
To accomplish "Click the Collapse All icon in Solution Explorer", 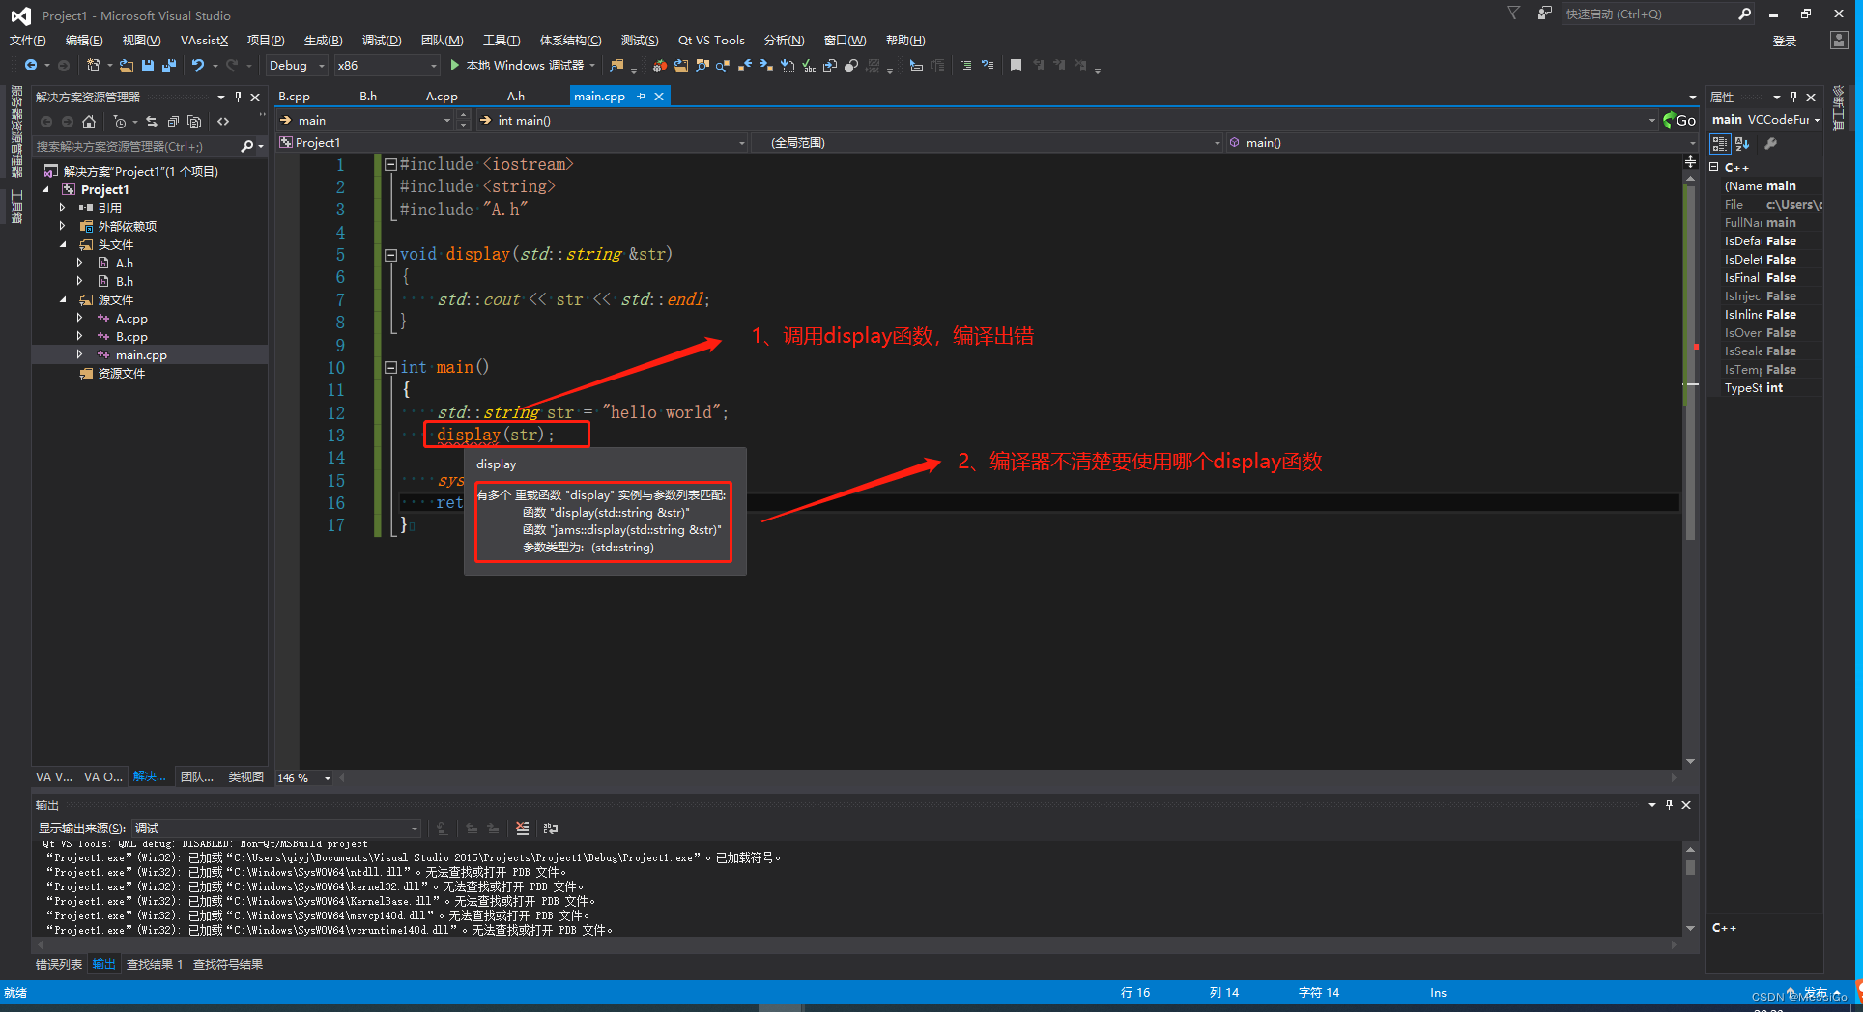I will click(173, 122).
